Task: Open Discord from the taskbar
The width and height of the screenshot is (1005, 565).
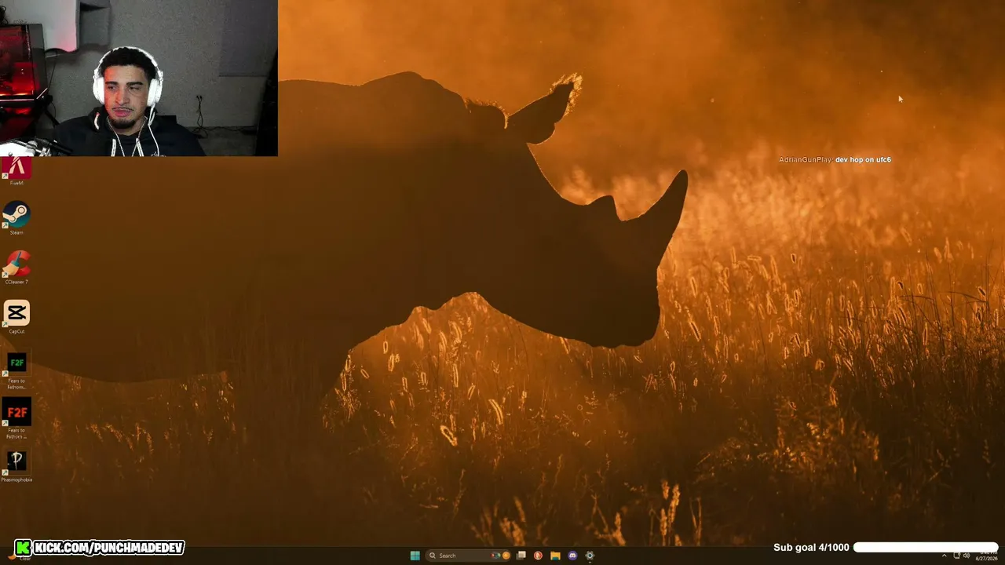Action: pos(572,556)
